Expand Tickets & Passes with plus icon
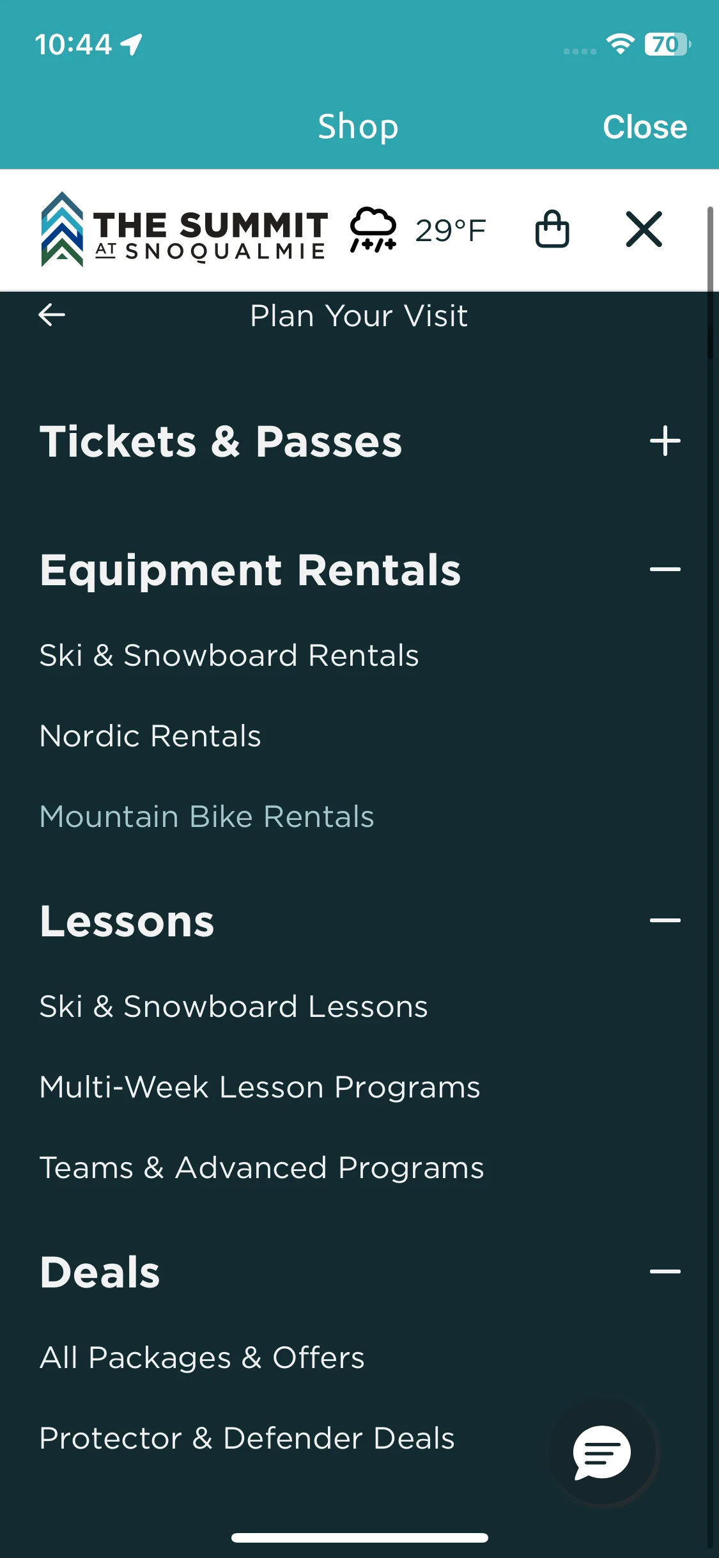 [x=665, y=441]
